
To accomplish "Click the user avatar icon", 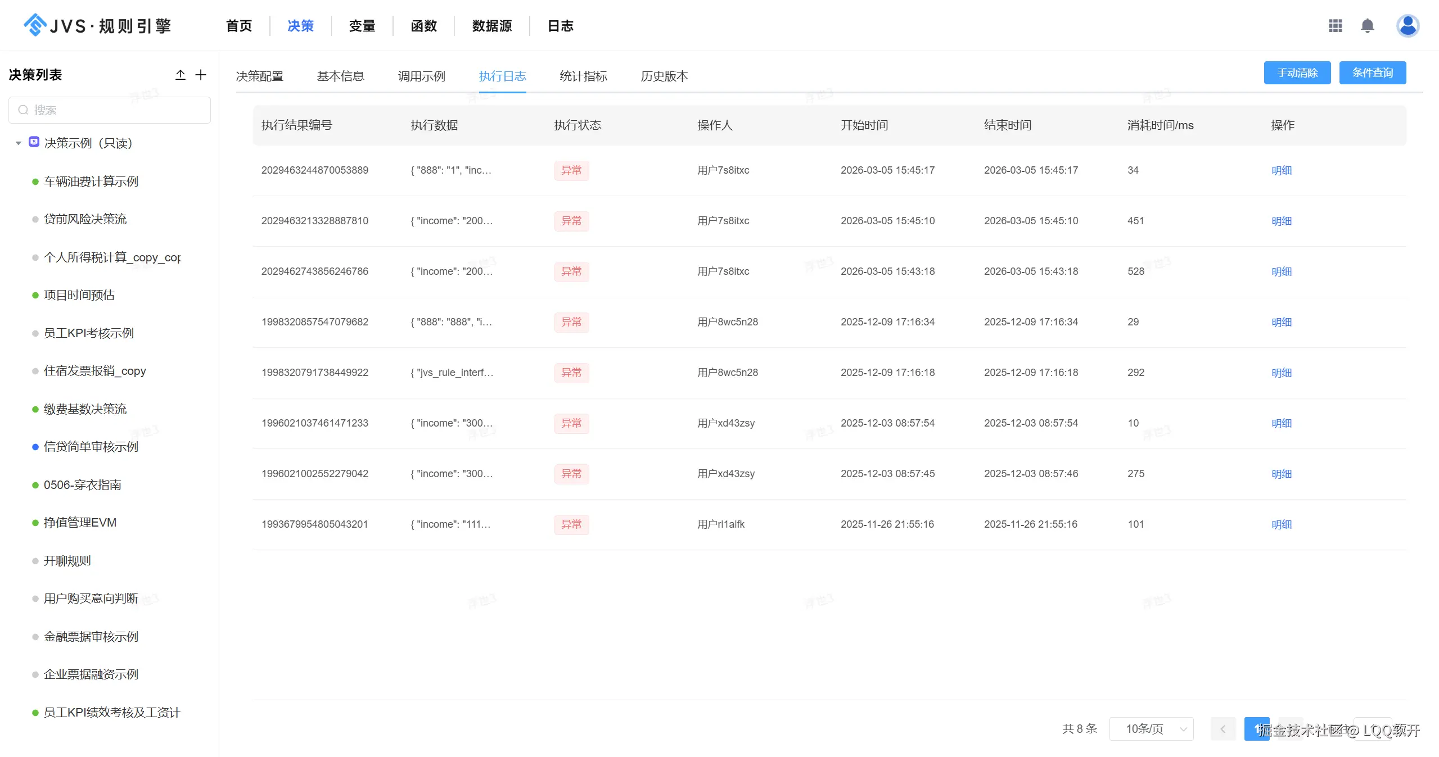I will coord(1408,26).
